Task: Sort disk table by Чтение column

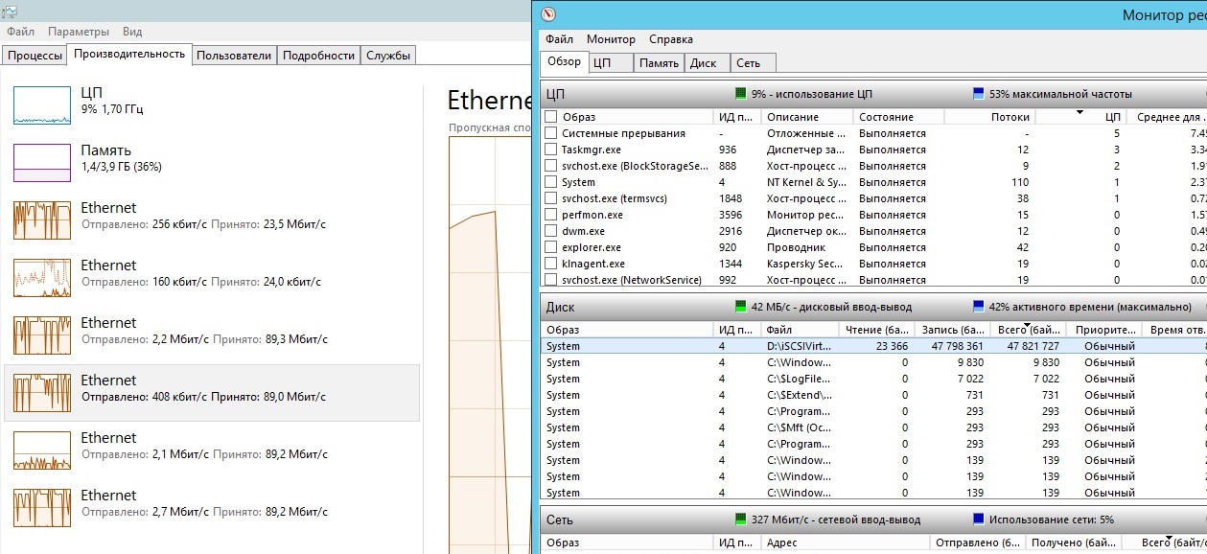Action: point(875,330)
